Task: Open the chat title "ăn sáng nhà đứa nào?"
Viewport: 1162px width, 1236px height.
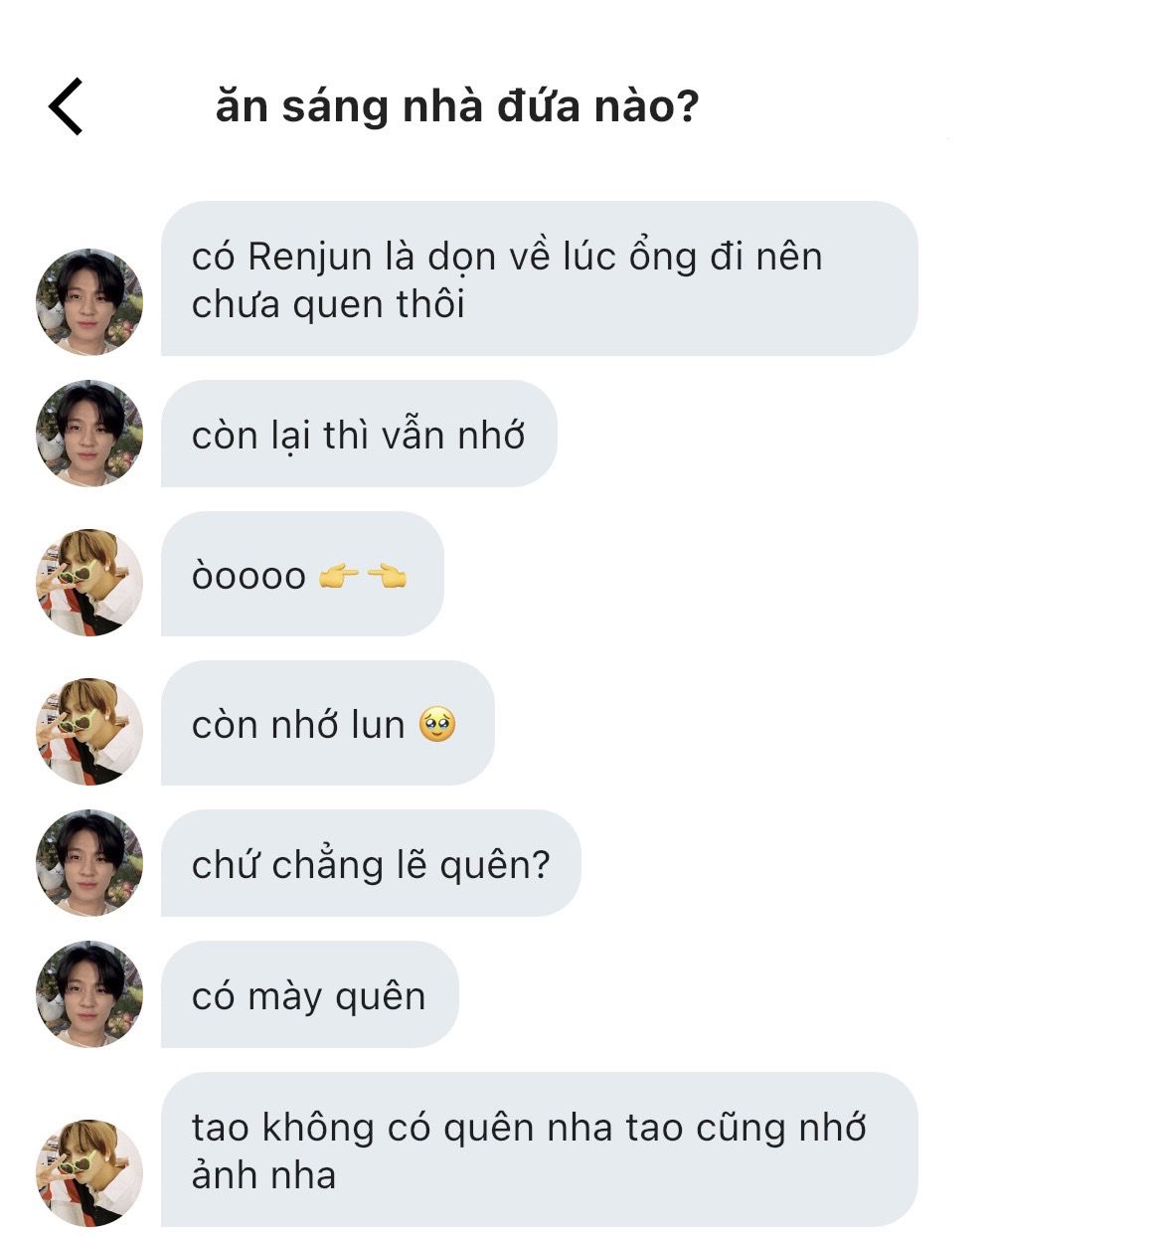Action: click(456, 106)
